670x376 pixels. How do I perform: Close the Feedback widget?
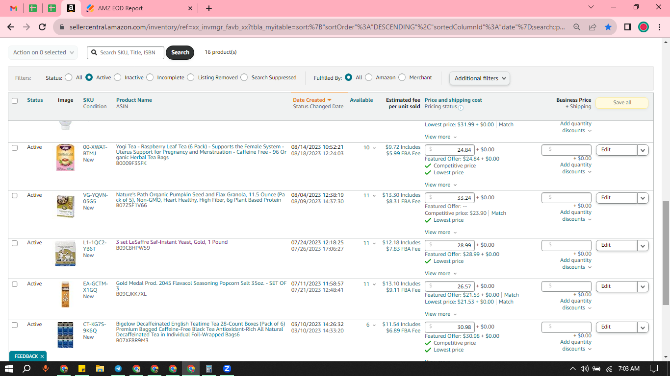(x=42, y=356)
